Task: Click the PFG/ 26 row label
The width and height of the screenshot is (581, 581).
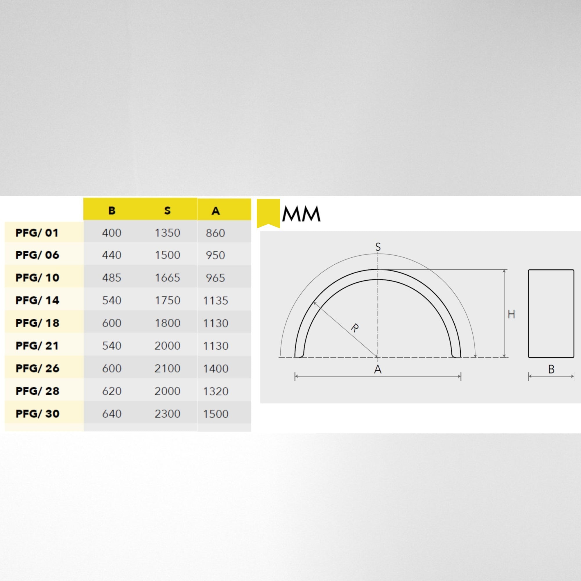Action: 37,368
